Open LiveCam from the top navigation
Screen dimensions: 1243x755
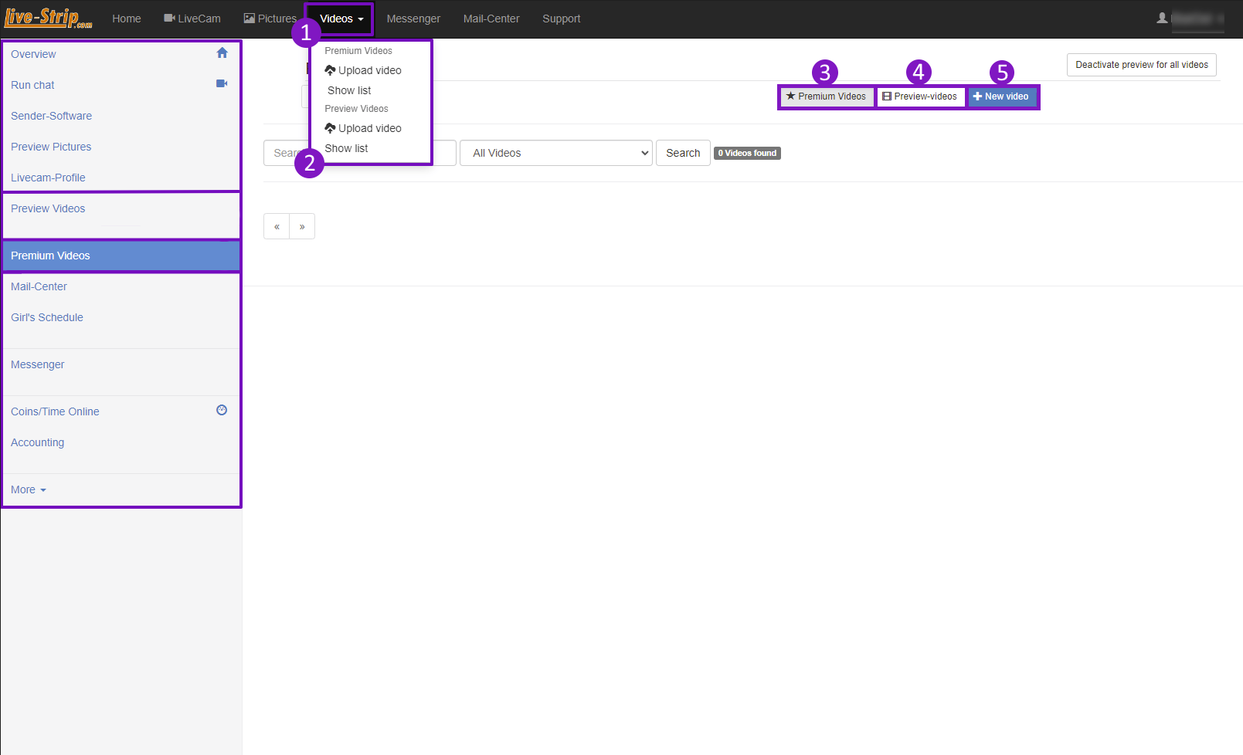pos(192,19)
